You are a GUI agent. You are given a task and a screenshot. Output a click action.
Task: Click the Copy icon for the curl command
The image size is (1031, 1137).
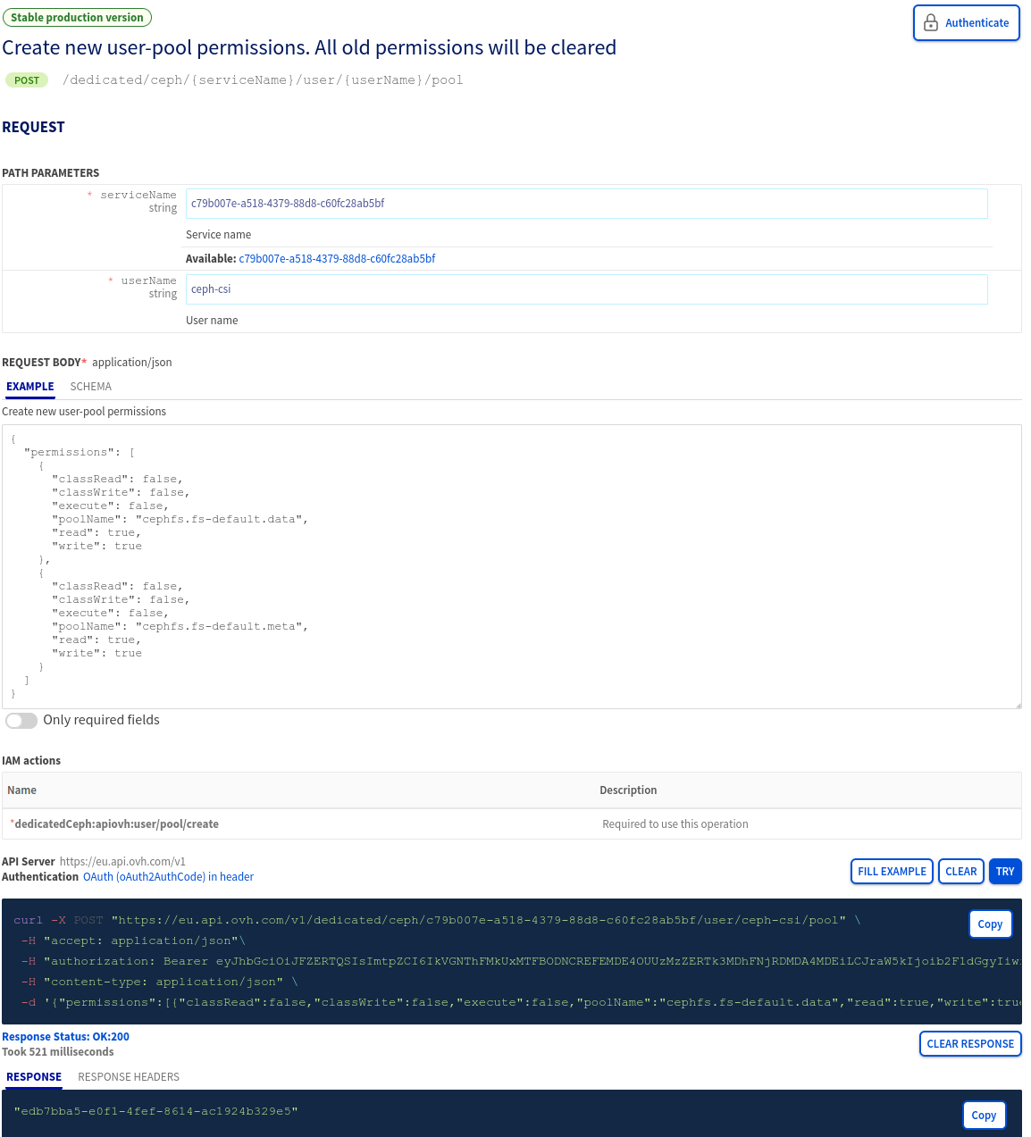pos(990,924)
